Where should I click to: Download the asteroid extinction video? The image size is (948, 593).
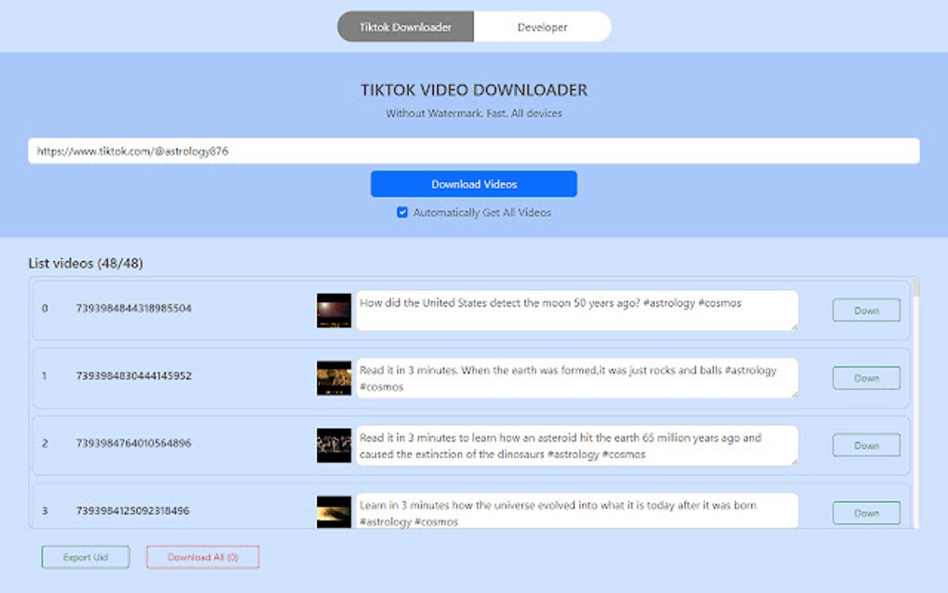865,444
